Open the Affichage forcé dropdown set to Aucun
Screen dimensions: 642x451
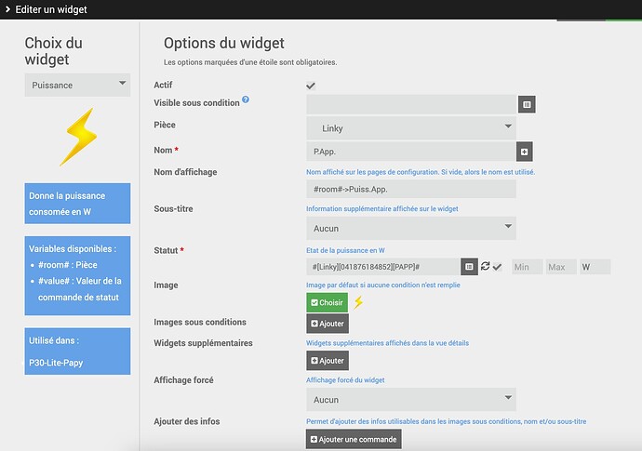coord(411,400)
